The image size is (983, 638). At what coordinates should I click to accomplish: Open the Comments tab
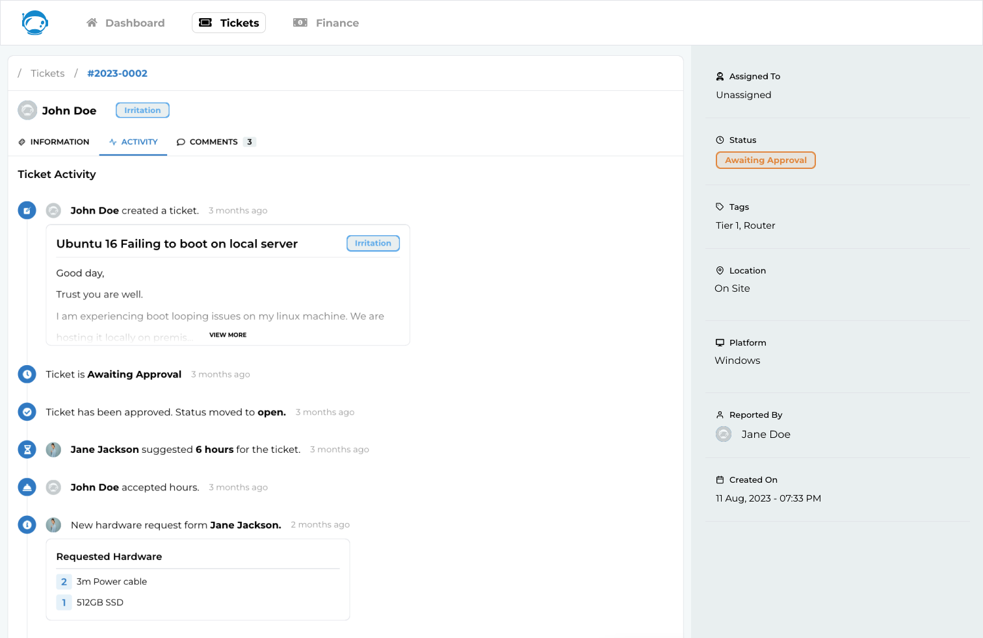pyautogui.click(x=215, y=142)
